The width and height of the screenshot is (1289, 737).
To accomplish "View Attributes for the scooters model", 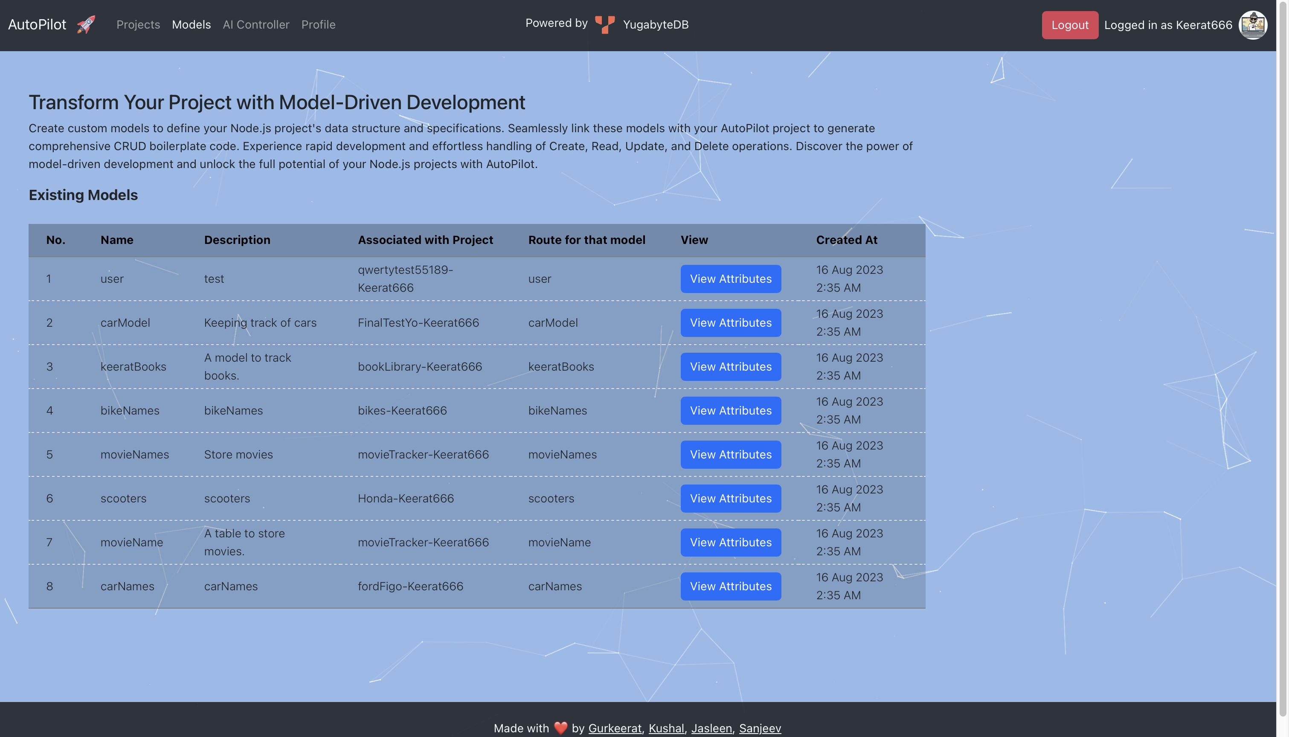I will coord(730,499).
